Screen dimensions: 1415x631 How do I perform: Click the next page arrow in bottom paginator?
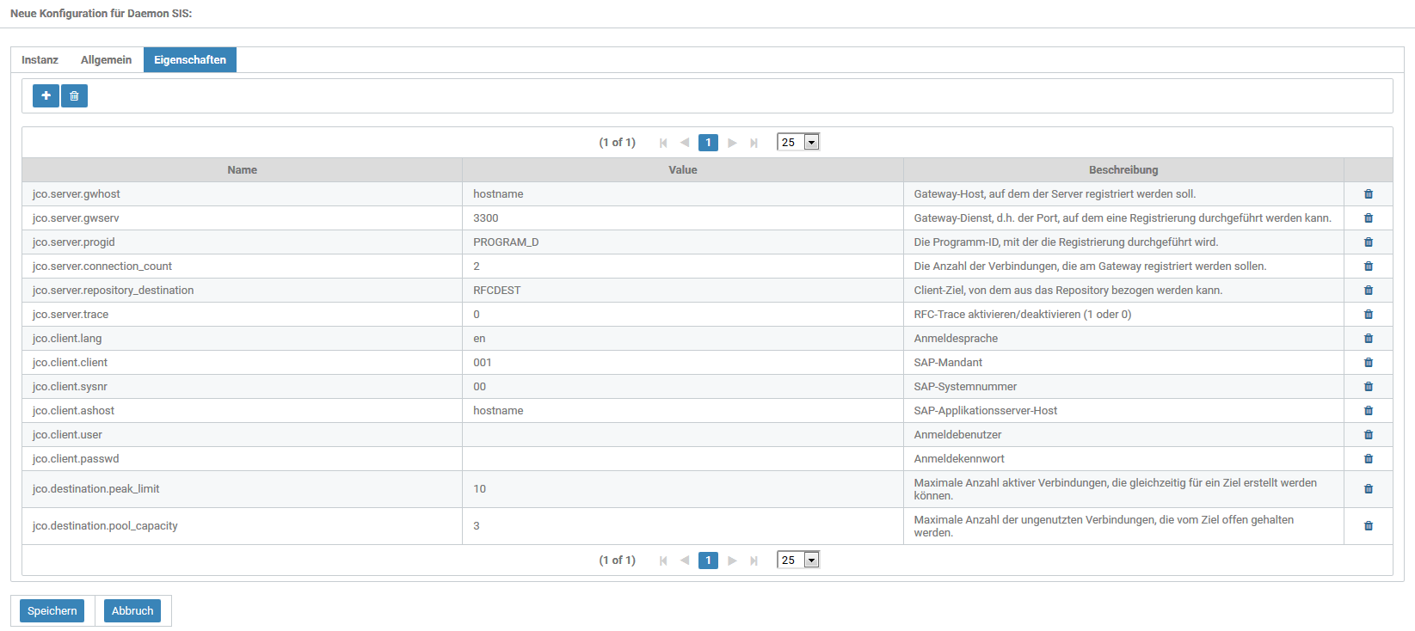732,561
